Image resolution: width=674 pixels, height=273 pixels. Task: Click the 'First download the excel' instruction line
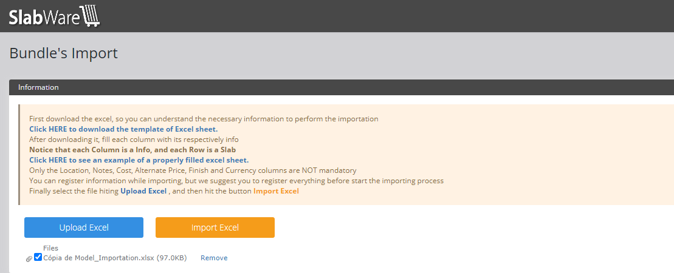[x=204, y=119]
